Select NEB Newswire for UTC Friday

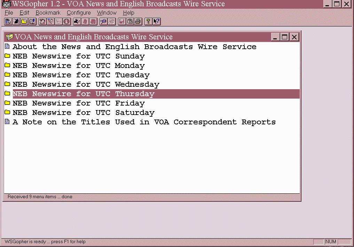pos(79,103)
